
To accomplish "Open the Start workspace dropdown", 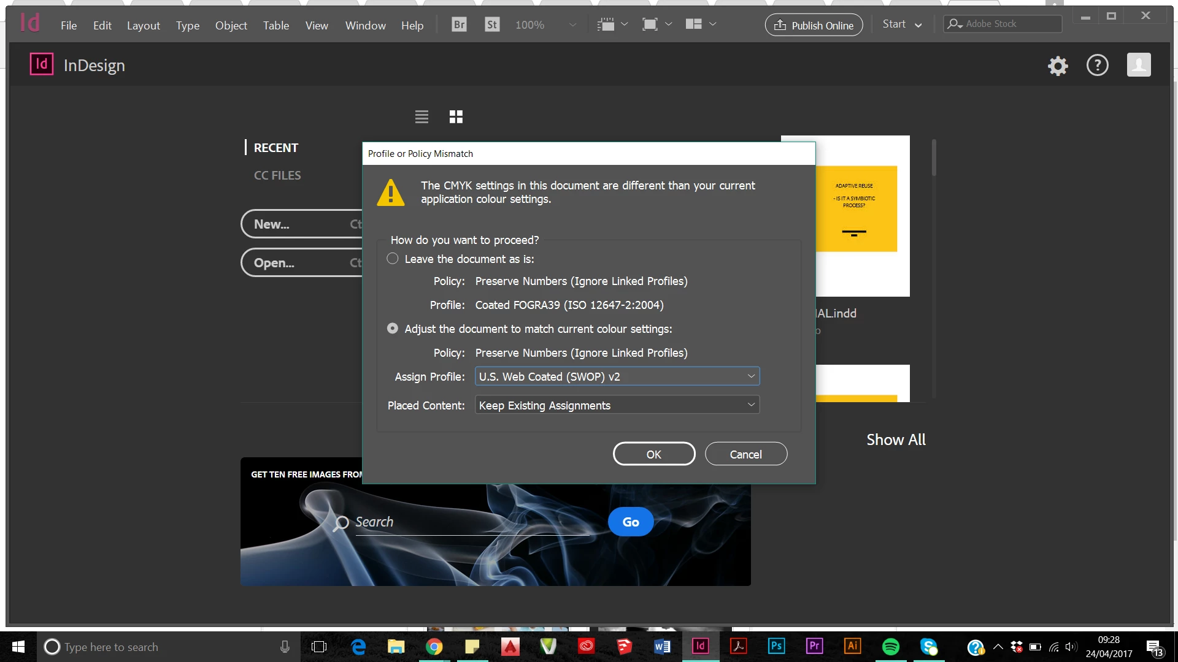I will point(902,25).
